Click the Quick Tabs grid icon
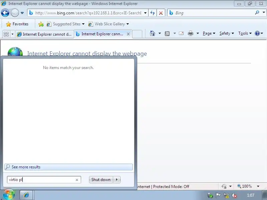Viewport: 267px width, 200px height. 6,34
